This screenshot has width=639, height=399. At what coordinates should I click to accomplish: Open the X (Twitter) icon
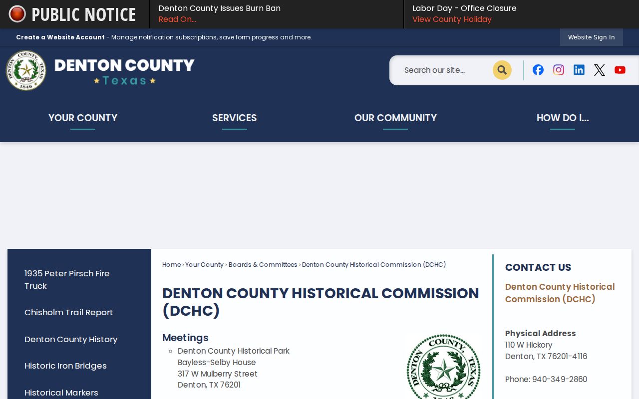600,70
